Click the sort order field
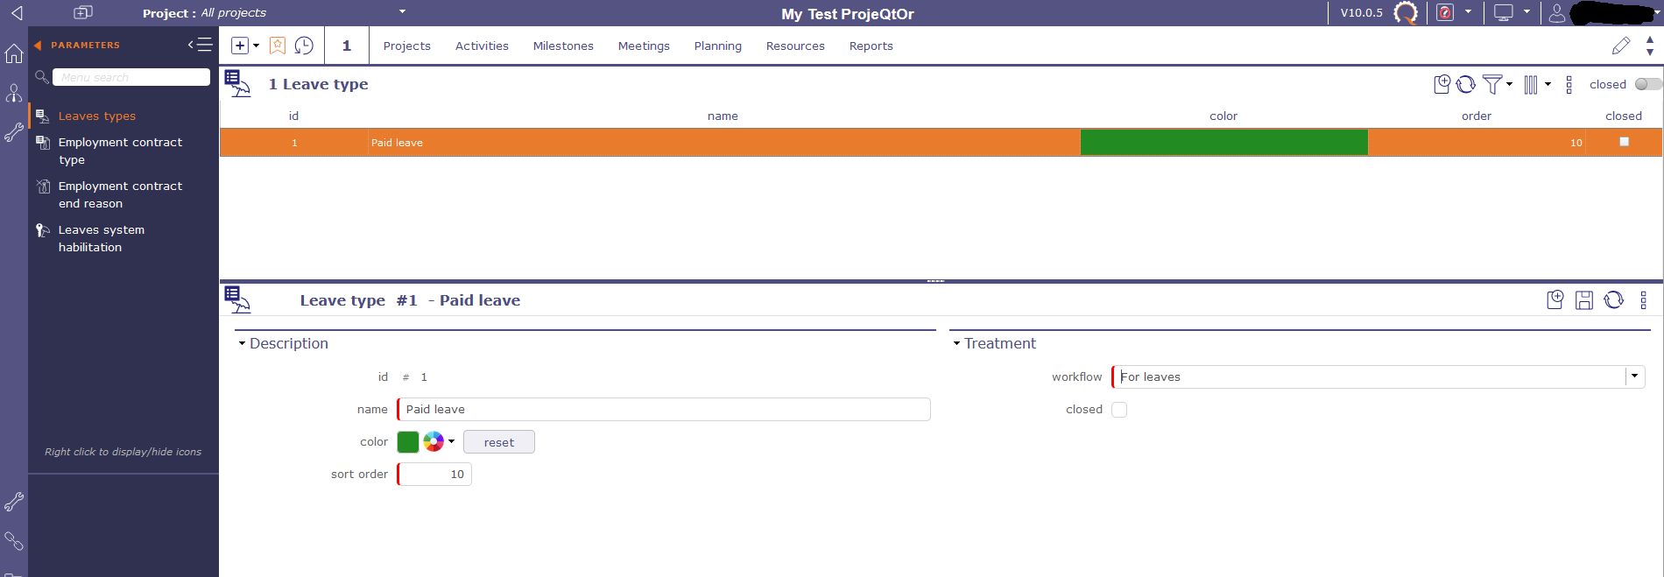 [434, 474]
